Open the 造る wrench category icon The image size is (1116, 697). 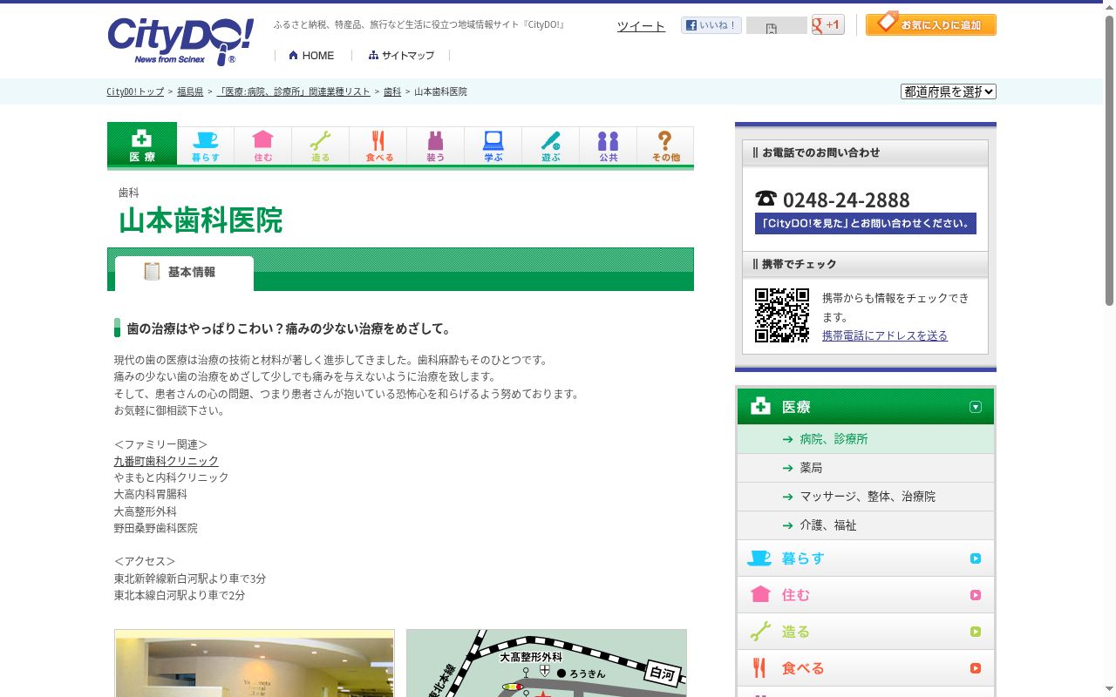coord(321,145)
